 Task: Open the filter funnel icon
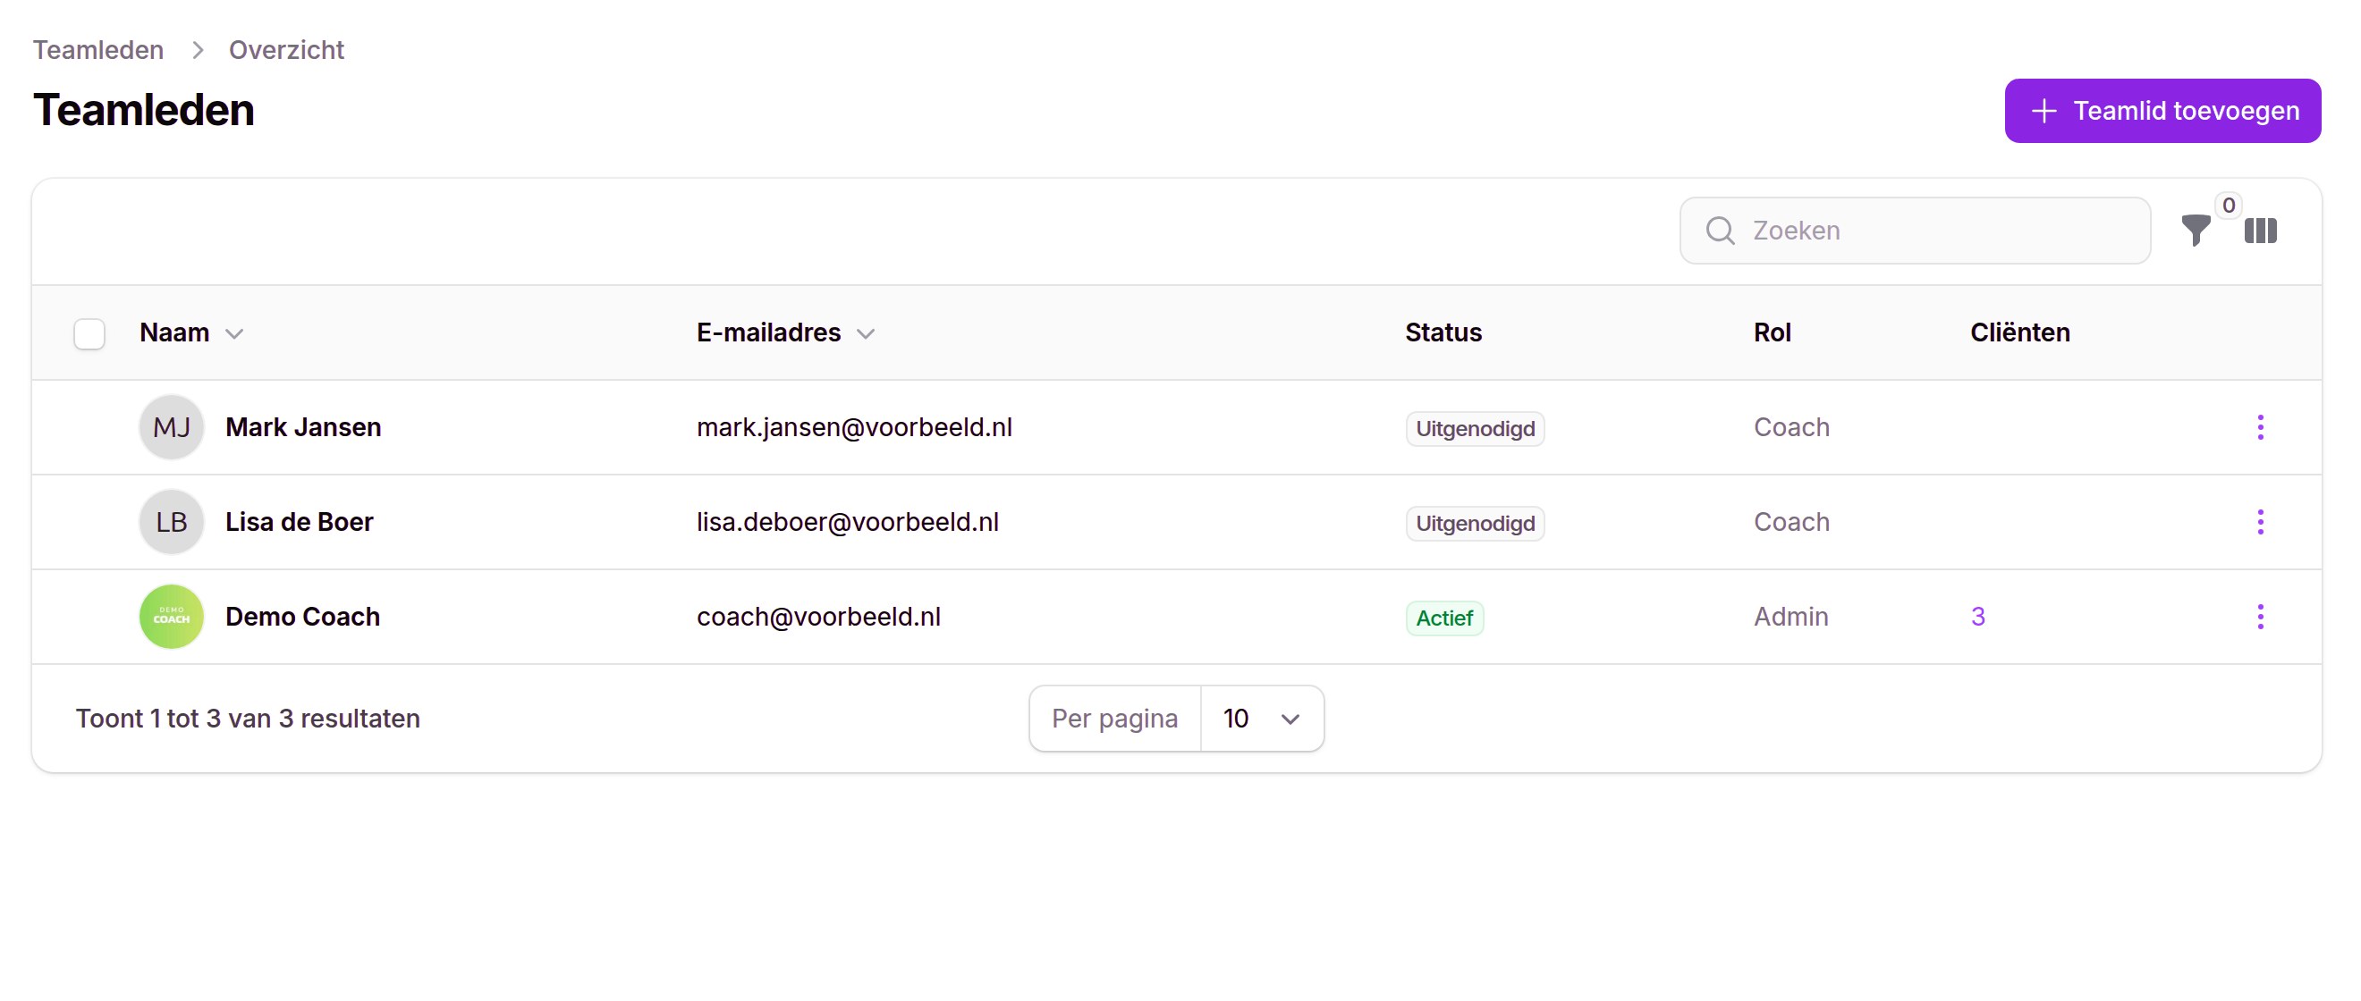(x=2196, y=231)
